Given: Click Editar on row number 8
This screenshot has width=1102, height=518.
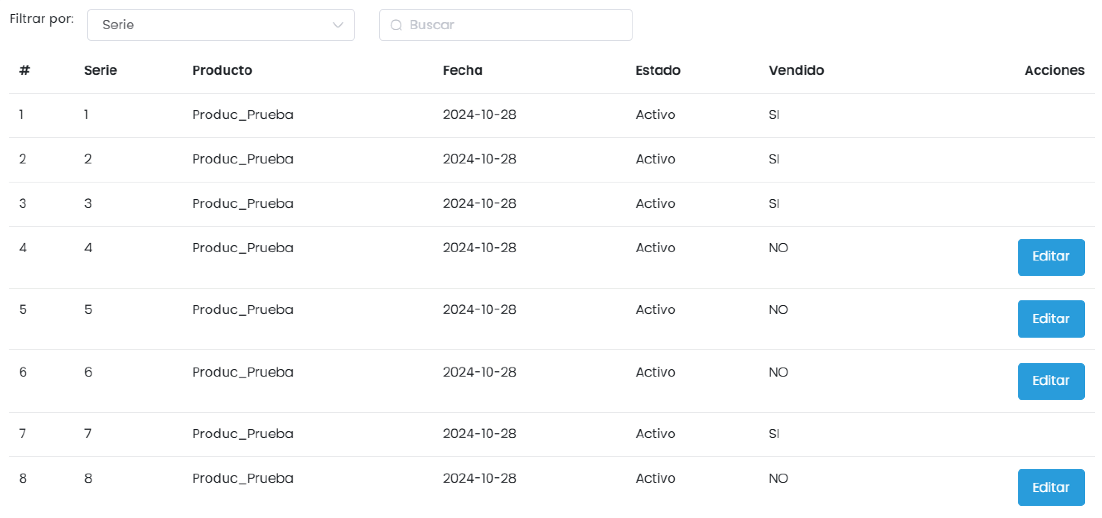Looking at the screenshot, I should [x=1050, y=487].
